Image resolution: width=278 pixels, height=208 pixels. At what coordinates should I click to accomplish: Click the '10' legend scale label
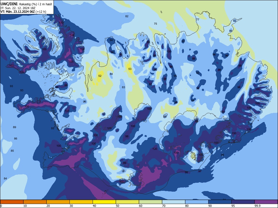coord(25,206)
